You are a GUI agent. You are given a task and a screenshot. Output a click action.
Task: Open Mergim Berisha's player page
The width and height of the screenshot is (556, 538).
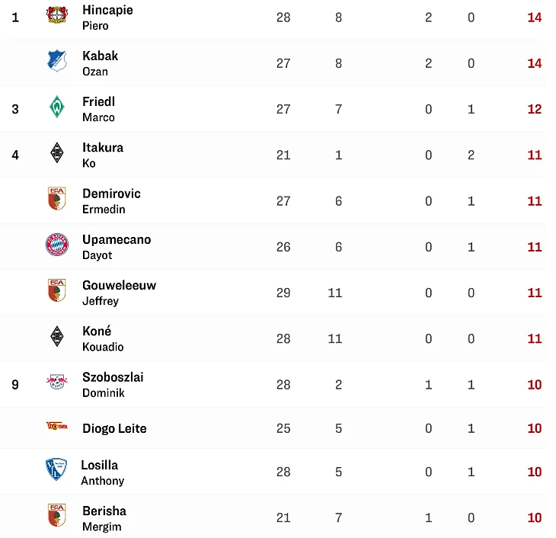[104, 517]
